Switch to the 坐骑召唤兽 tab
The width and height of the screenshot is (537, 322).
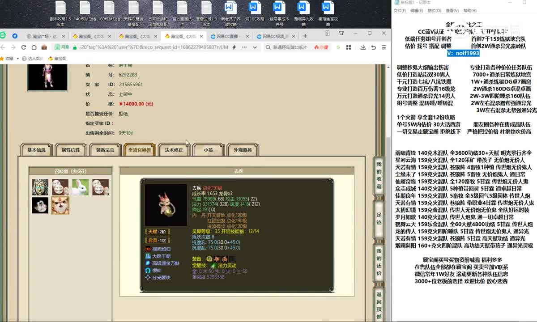(x=140, y=150)
